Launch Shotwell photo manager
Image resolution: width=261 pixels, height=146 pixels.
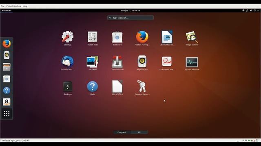93,62
